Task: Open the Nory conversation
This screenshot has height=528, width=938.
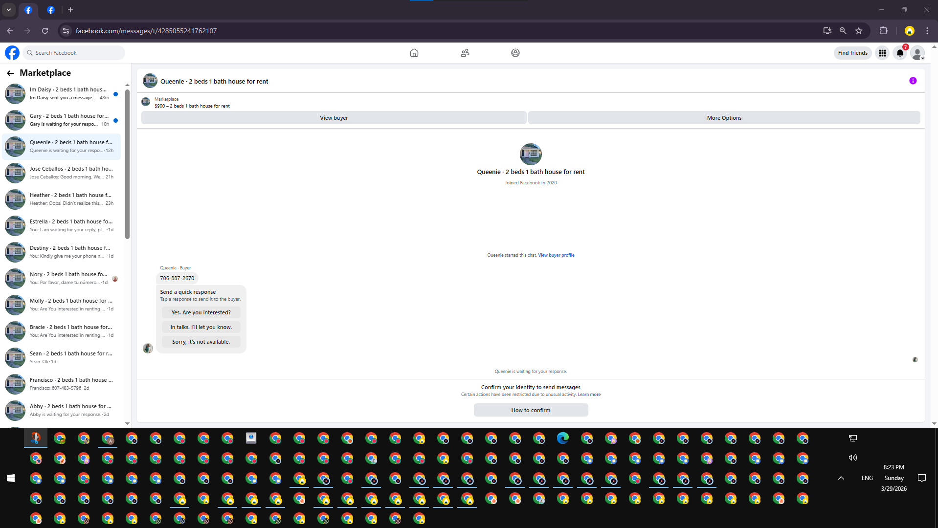Action: (x=62, y=278)
